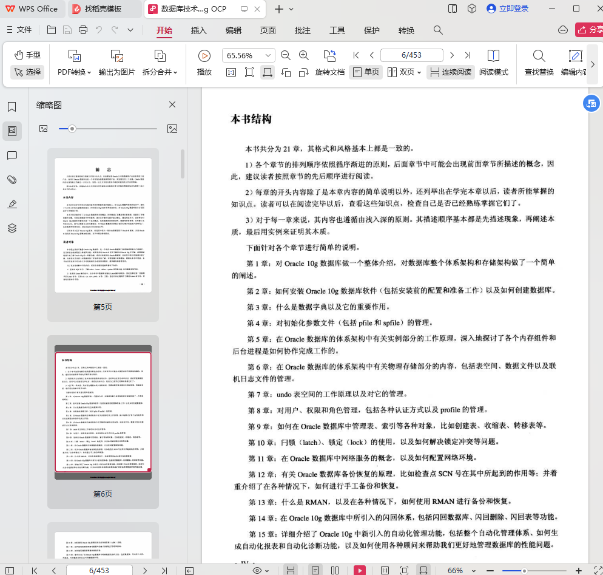Open the 文件 menu
Viewport: 603px width, 575px height.
pyautogui.click(x=19, y=30)
